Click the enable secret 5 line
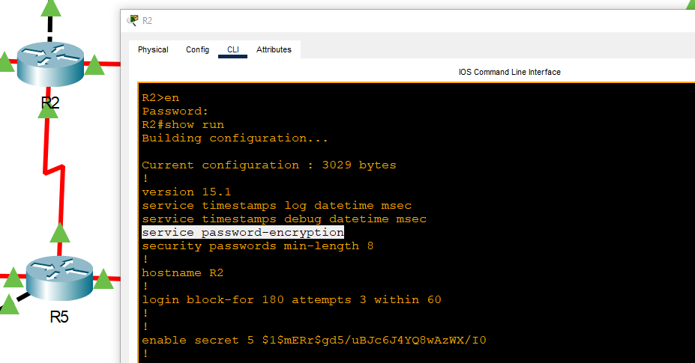This screenshot has width=695, height=363. (313, 341)
